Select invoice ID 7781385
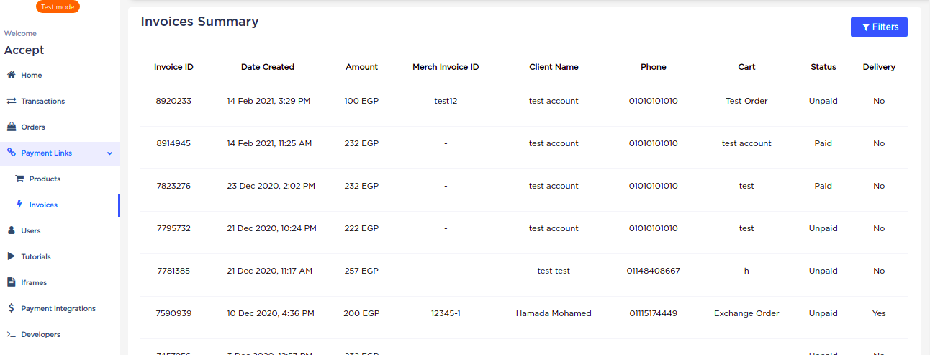 [173, 271]
